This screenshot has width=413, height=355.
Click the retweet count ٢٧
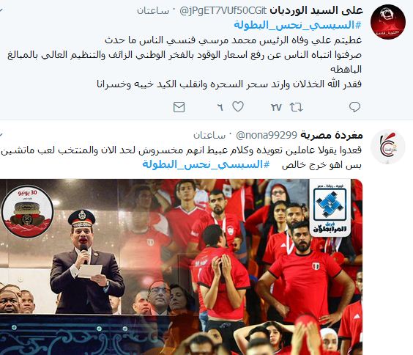(x=276, y=107)
